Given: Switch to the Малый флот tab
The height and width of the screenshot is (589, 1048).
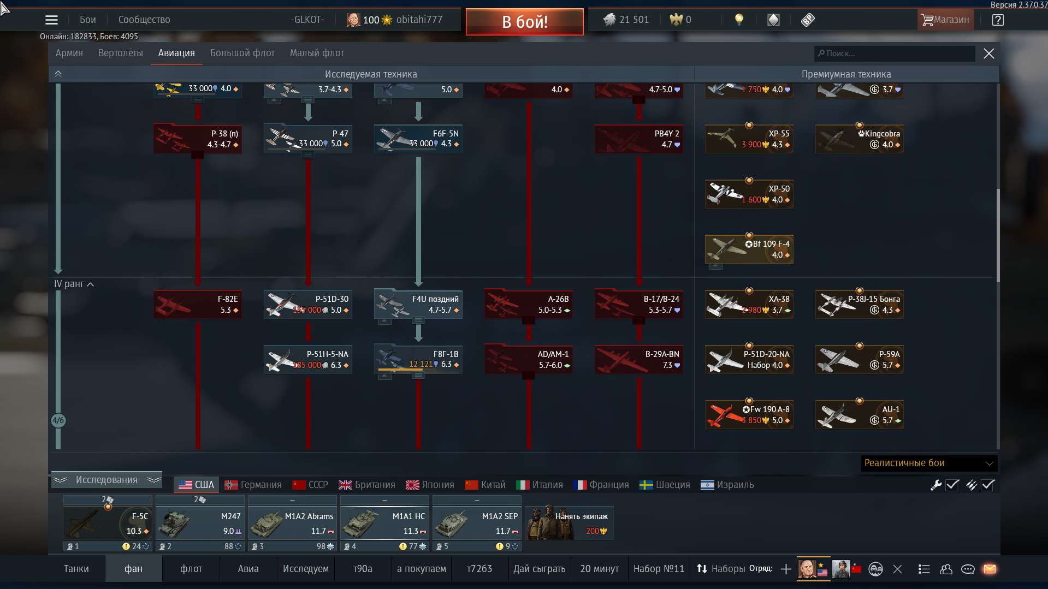Looking at the screenshot, I should [317, 53].
